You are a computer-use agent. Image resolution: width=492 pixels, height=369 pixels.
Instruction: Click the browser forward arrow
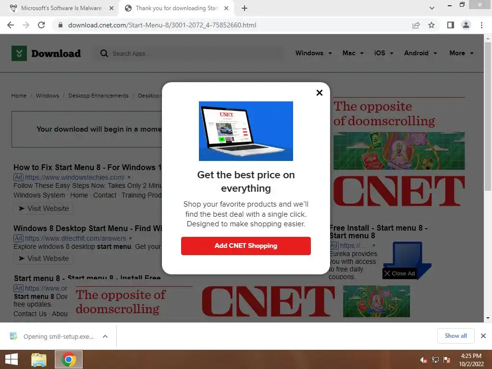point(26,25)
